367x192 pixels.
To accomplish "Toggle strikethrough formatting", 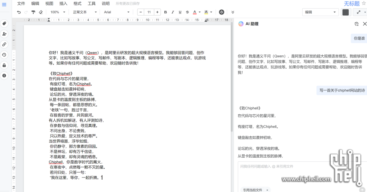I will 187,12.
